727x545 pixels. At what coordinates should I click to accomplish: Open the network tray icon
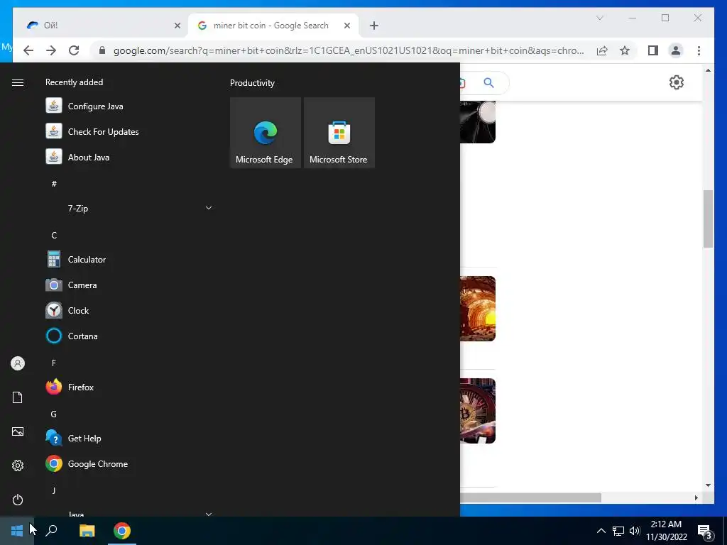618,531
